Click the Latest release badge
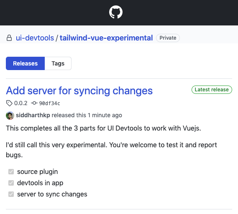Viewport: 238px width, 214px height. pyautogui.click(x=212, y=90)
